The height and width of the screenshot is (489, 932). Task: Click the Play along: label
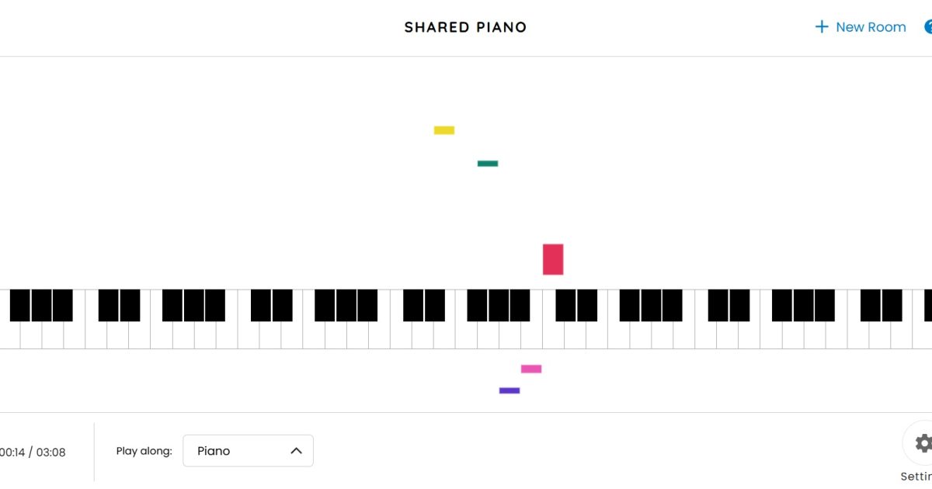tap(144, 451)
